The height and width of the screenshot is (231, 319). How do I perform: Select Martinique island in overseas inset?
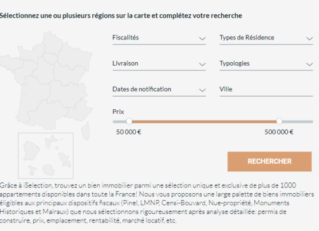tap(65, 160)
